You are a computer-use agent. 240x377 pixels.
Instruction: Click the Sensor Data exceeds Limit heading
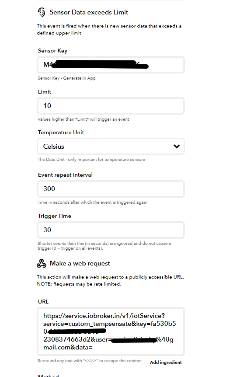tap(89, 12)
